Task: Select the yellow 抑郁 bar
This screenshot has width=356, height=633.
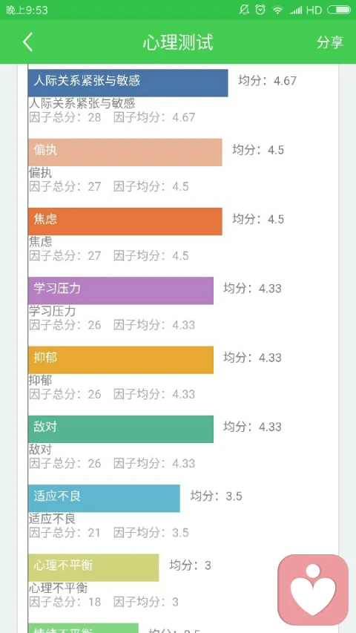Action: pos(121,360)
